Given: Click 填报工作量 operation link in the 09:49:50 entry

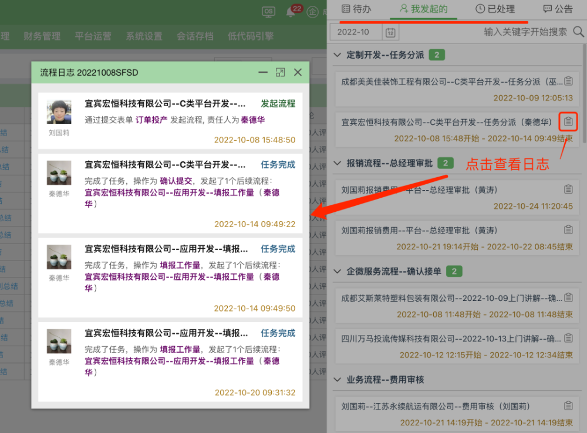Looking at the screenshot, I should coord(180,265).
